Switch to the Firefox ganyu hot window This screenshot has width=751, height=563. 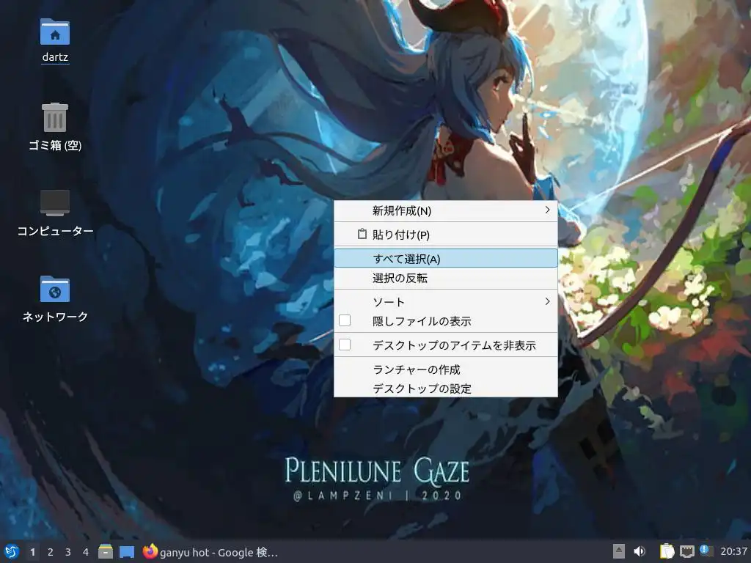[210, 552]
